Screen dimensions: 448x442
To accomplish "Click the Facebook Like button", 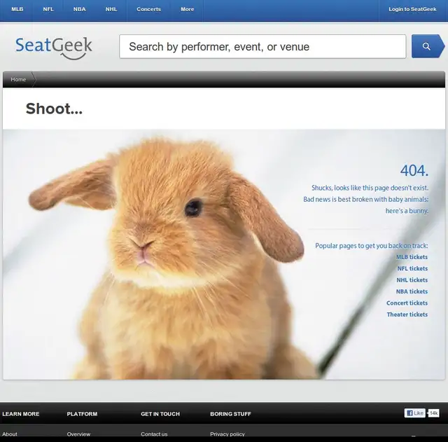I will (414, 413).
